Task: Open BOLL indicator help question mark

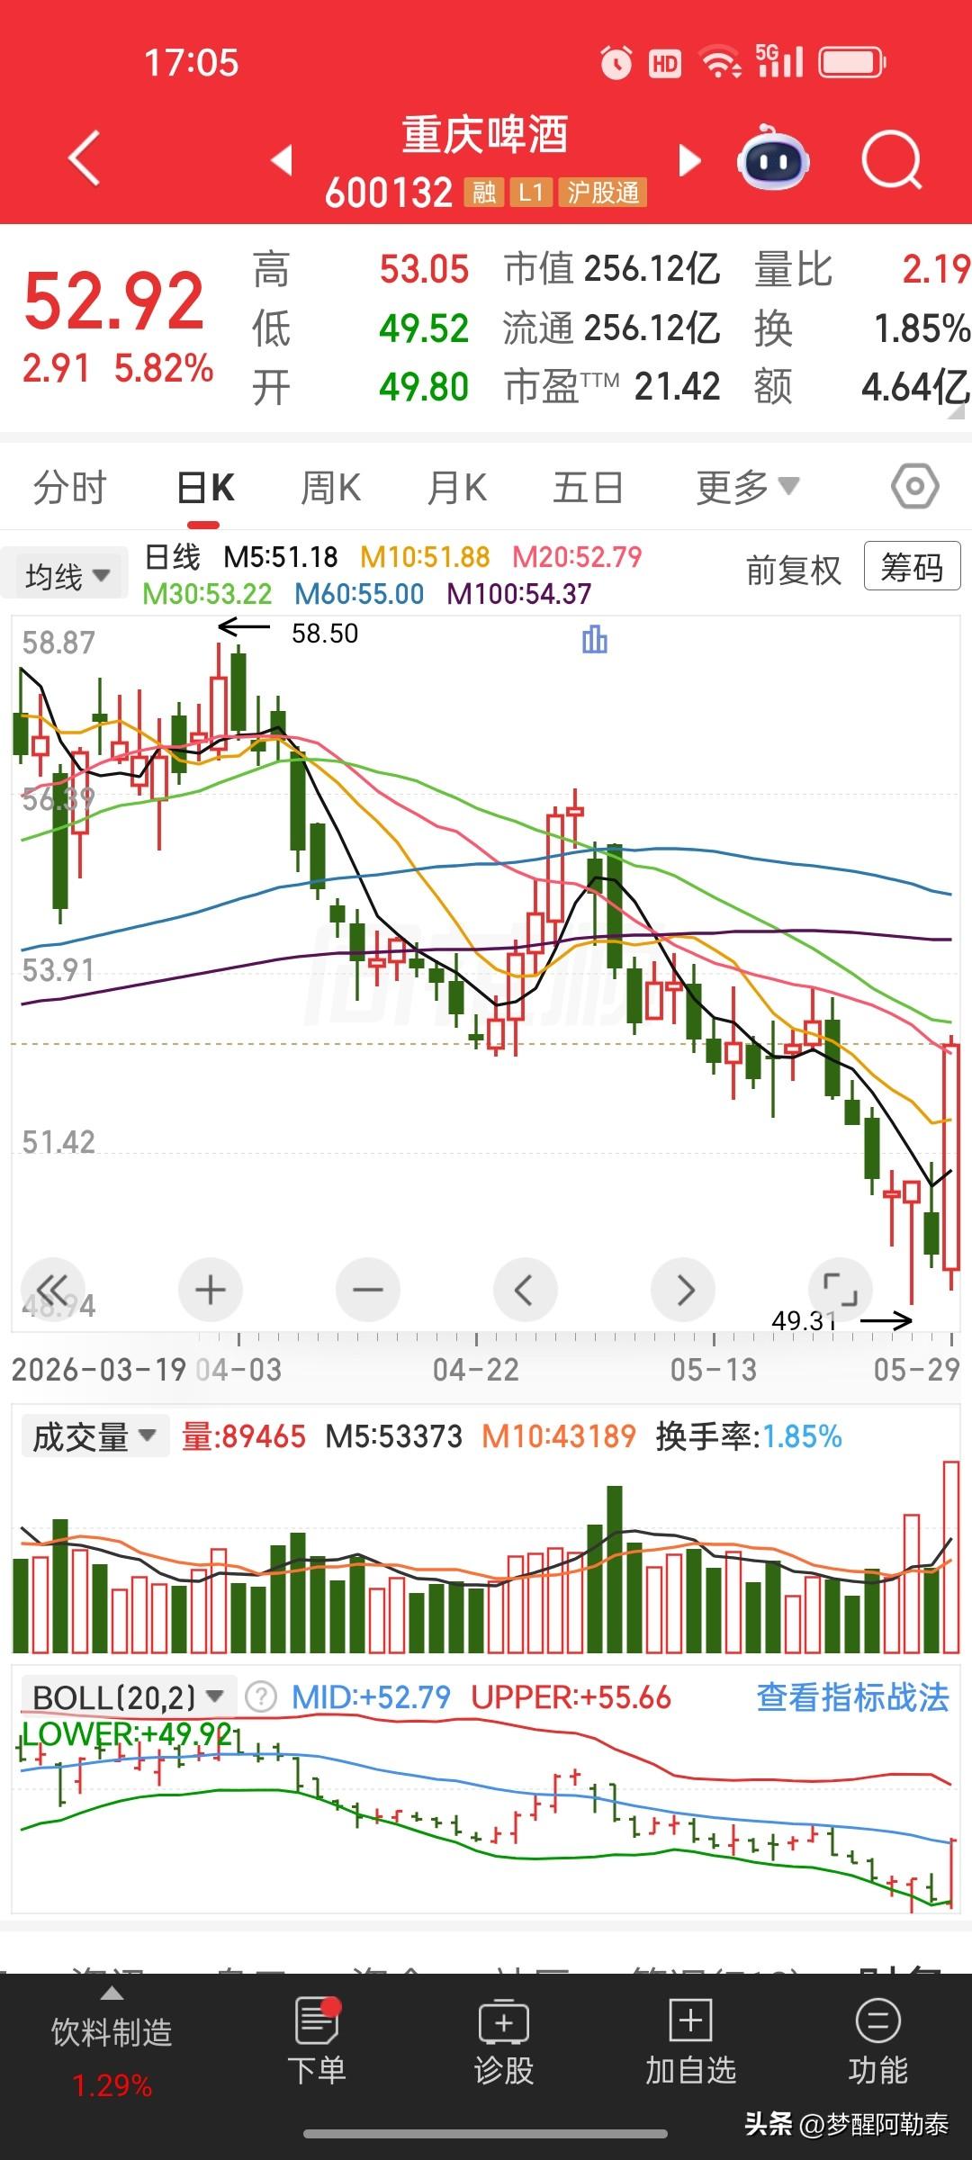Action: click(261, 1697)
